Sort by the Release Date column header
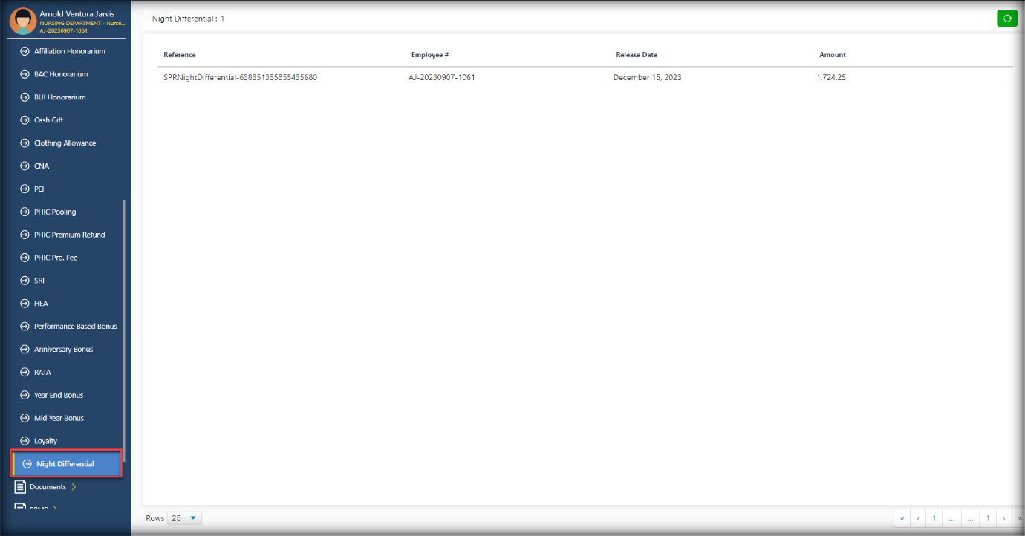The width and height of the screenshot is (1025, 536). 637,55
